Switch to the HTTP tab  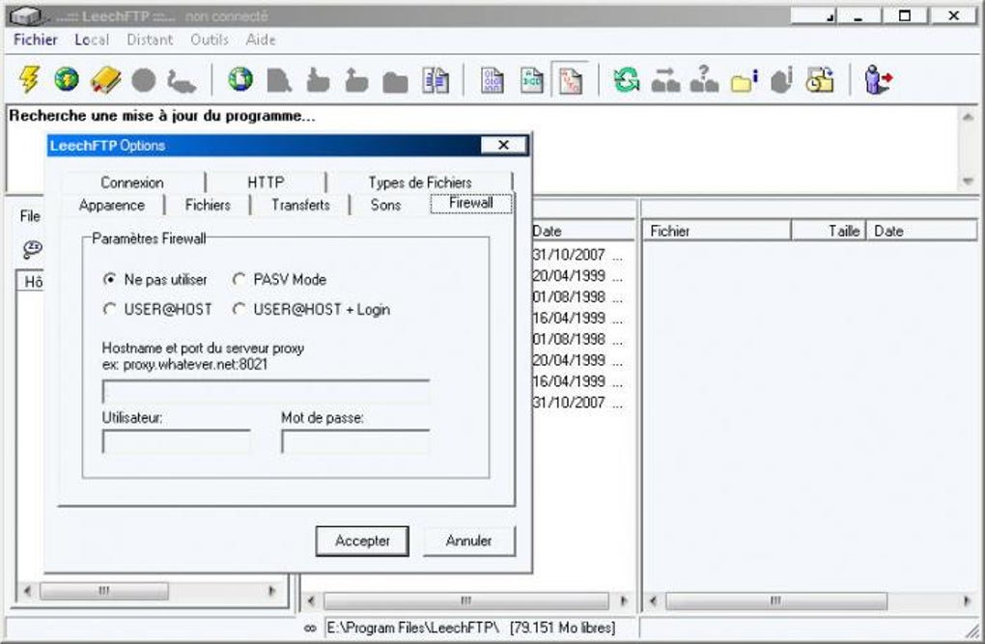pyautogui.click(x=266, y=182)
